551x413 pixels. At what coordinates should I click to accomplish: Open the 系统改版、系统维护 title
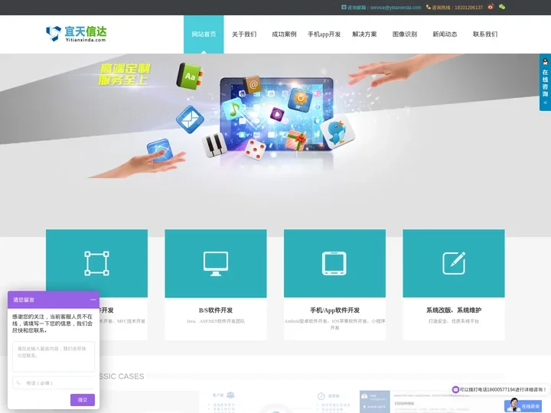point(454,310)
